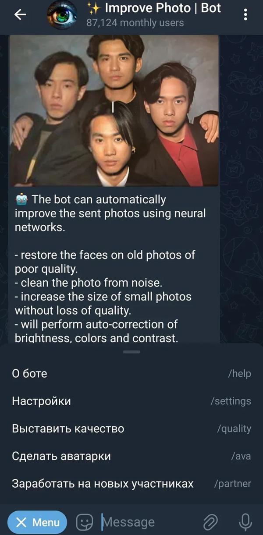263x535 pixels.
Task: Select the О боте /help command
Action: (131, 374)
